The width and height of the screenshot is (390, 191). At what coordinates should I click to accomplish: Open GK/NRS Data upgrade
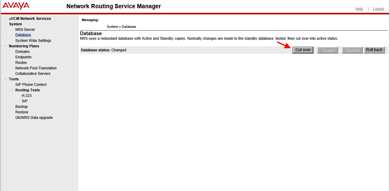coord(34,118)
